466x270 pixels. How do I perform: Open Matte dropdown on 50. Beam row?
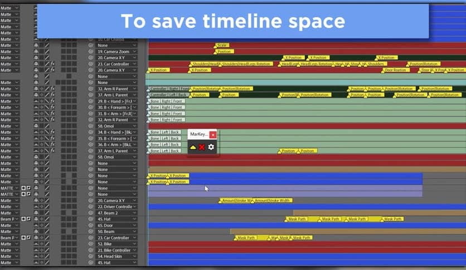pyautogui.click(x=9, y=232)
